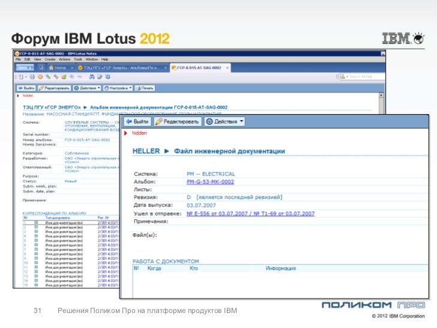This screenshot has width=437, height=328.
Task: Click the search scope icon by the search field
Action: pos(343,76)
